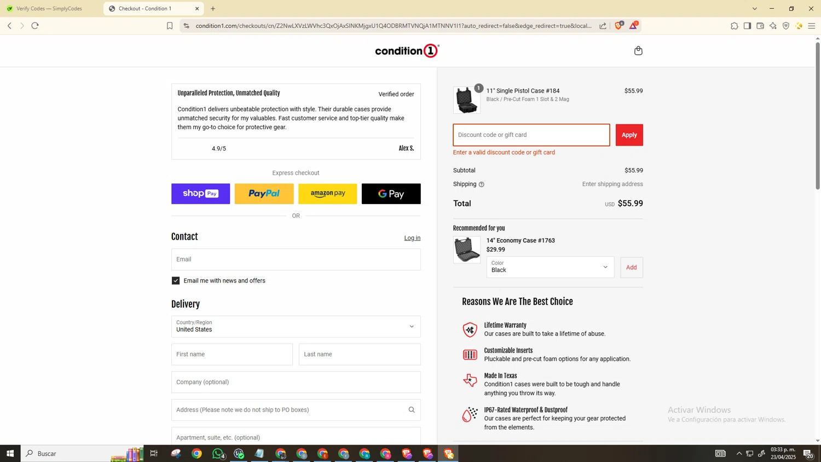The image size is (821, 462).
Task: Click the Email input field
Action: 296,259
